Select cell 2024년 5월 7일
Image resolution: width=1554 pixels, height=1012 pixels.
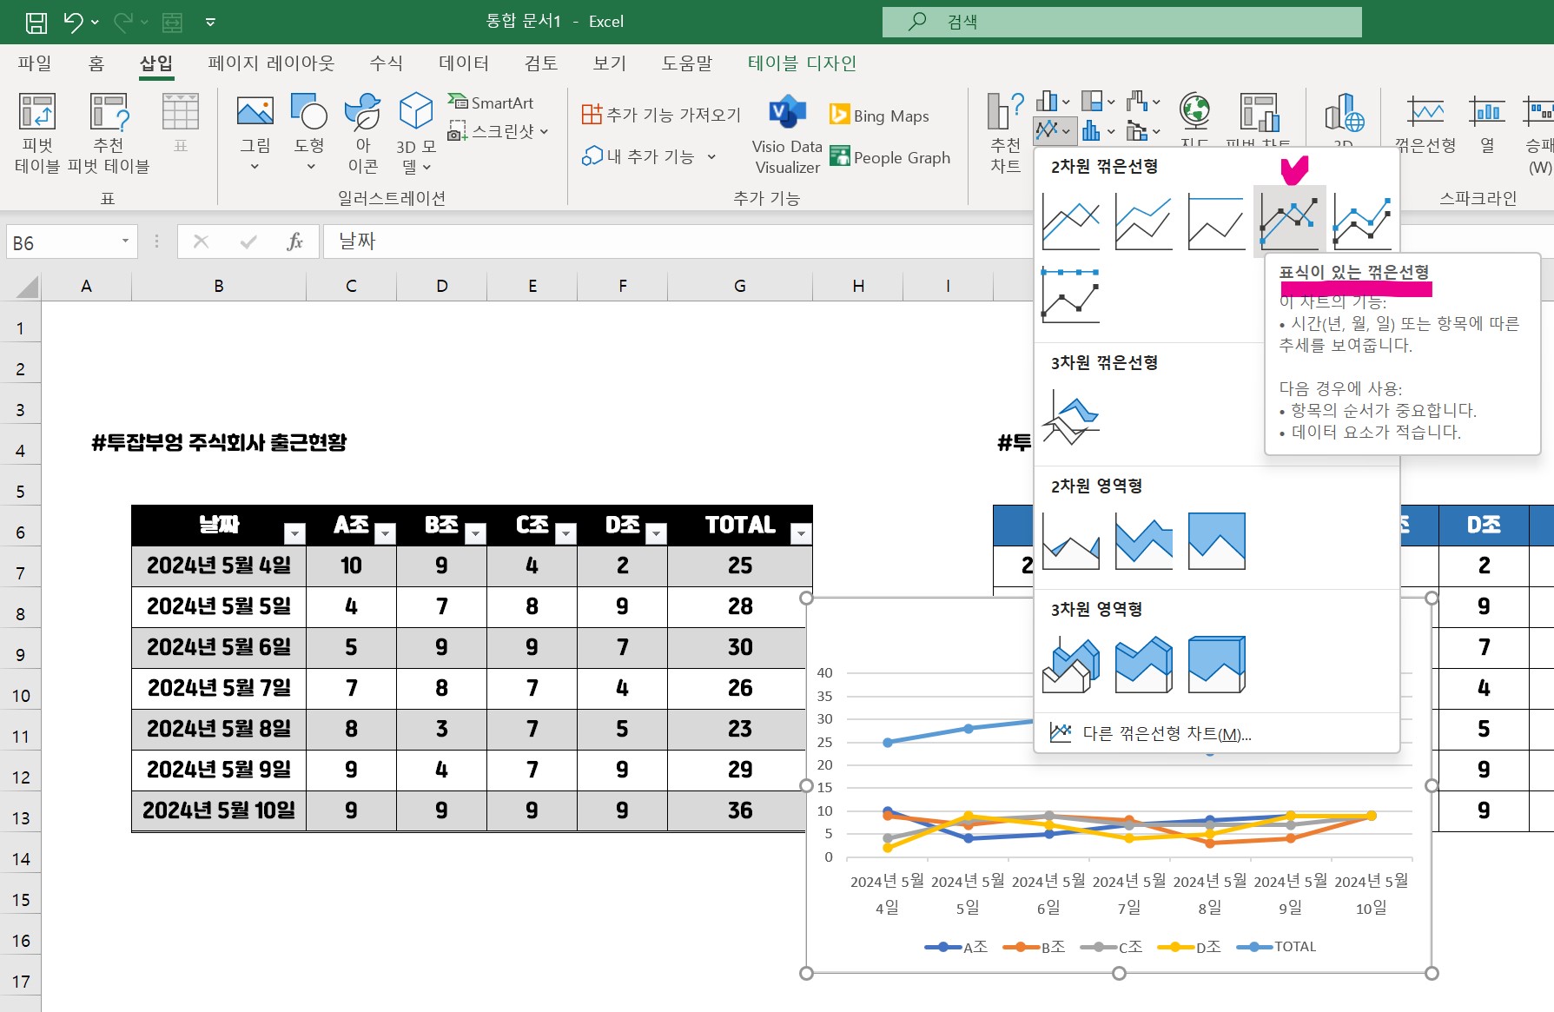point(219,688)
